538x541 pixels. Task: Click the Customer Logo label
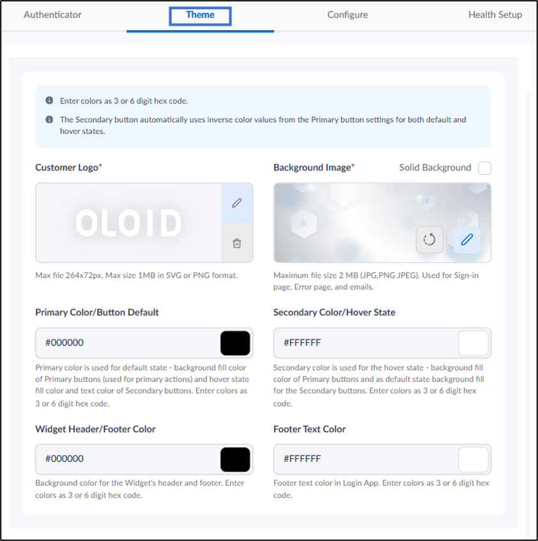68,167
